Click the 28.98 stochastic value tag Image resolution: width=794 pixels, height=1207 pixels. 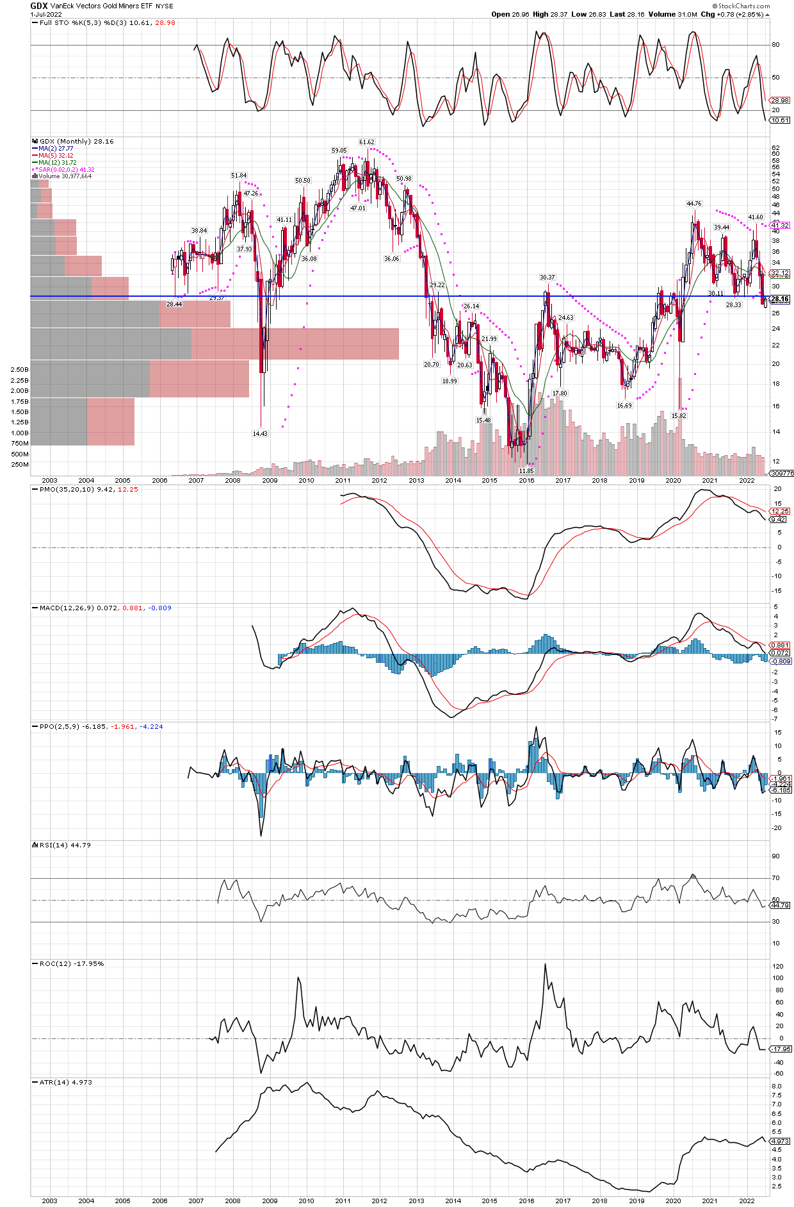(x=780, y=101)
